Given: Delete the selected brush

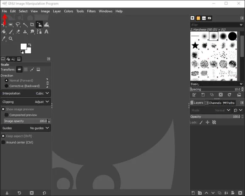Looking at the screenshot, I should pos(220,95).
